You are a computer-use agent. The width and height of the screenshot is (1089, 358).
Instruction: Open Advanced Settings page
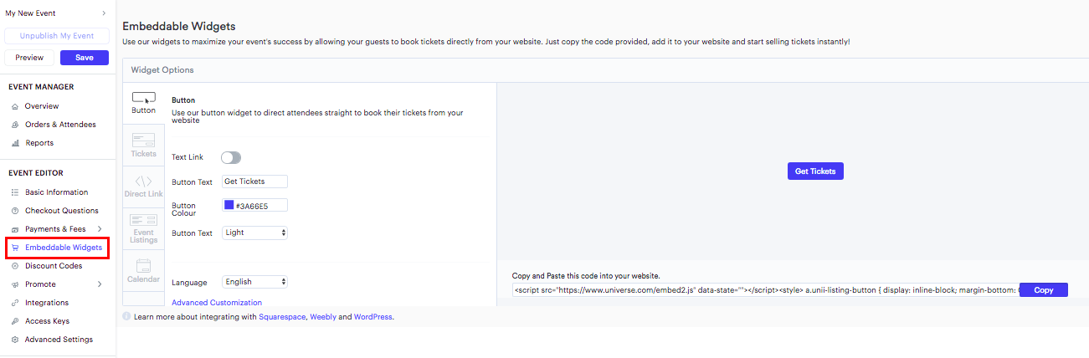59,340
